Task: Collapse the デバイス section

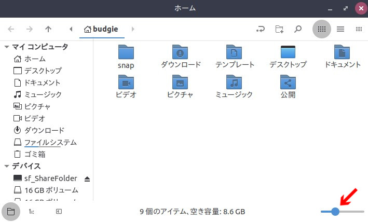Action: (x=7, y=166)
